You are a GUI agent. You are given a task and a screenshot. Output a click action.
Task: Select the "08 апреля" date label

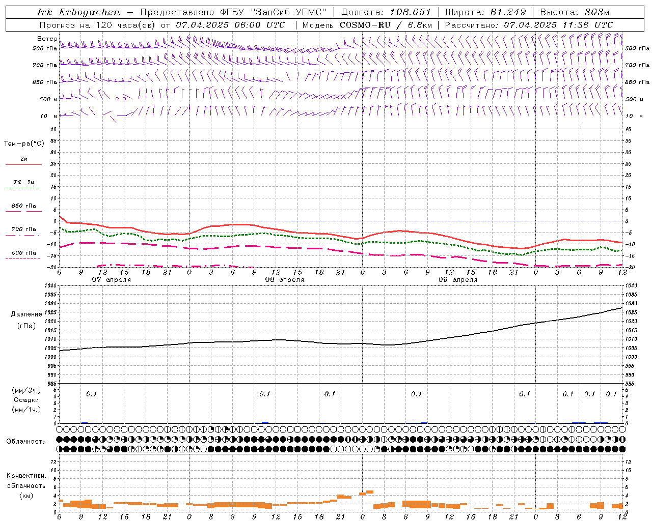tap(284, 280)
